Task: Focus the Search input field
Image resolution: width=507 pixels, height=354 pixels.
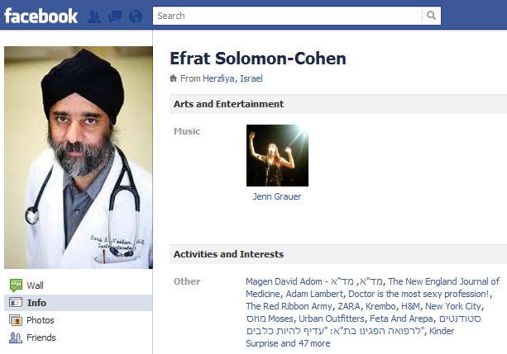Action: click(288, 16)
